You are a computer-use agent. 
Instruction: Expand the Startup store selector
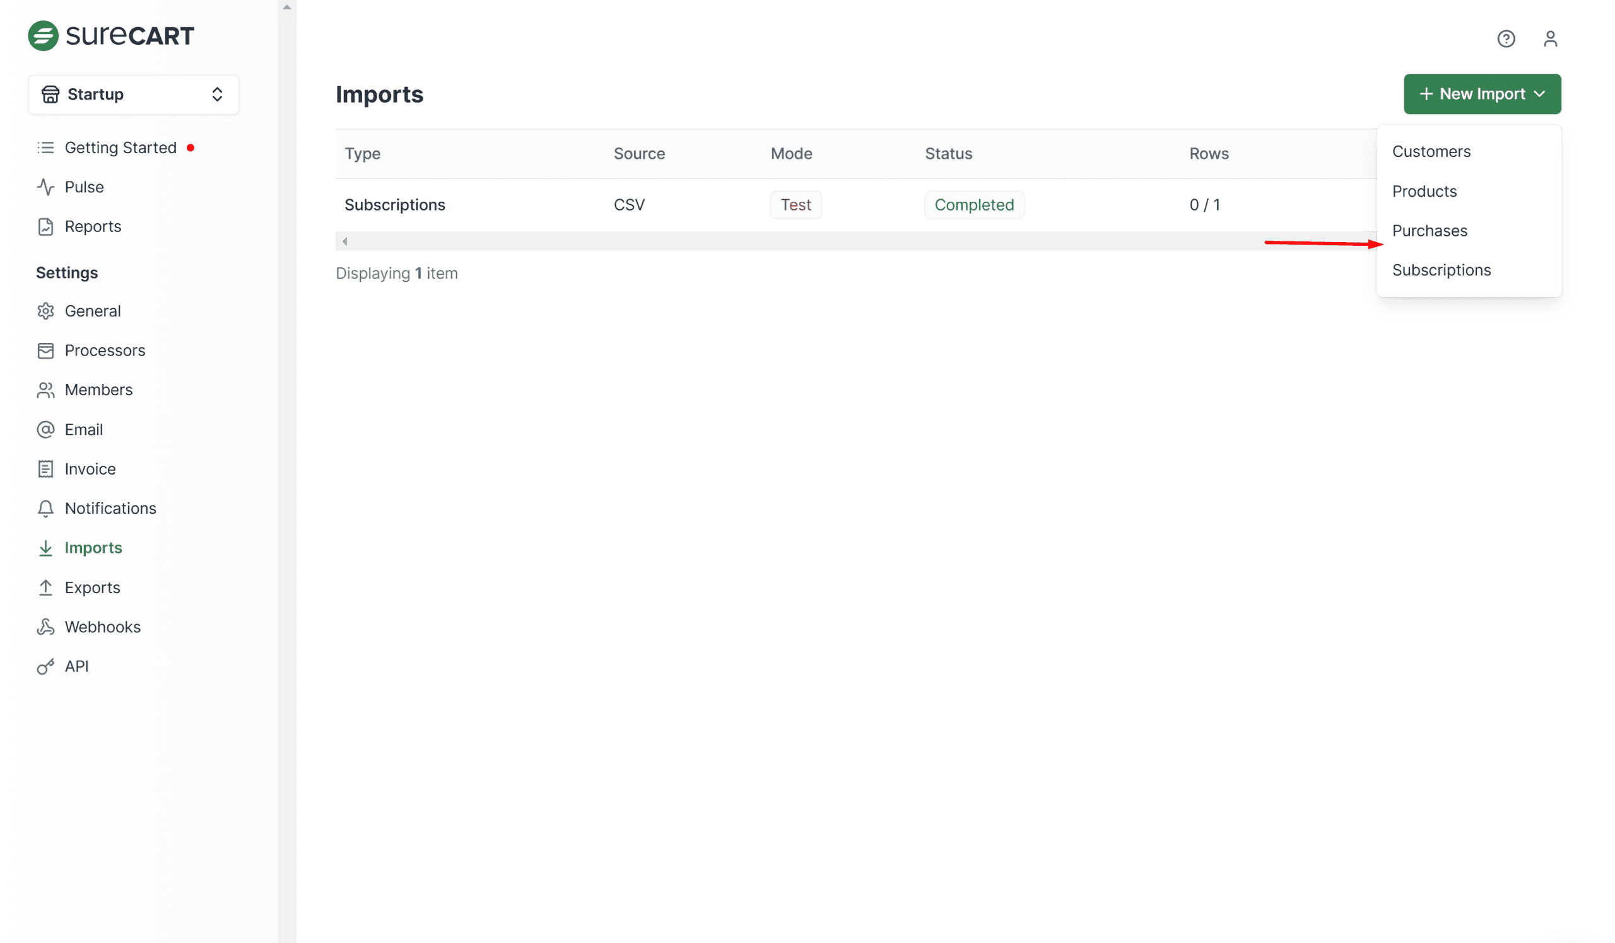(133, 95)
